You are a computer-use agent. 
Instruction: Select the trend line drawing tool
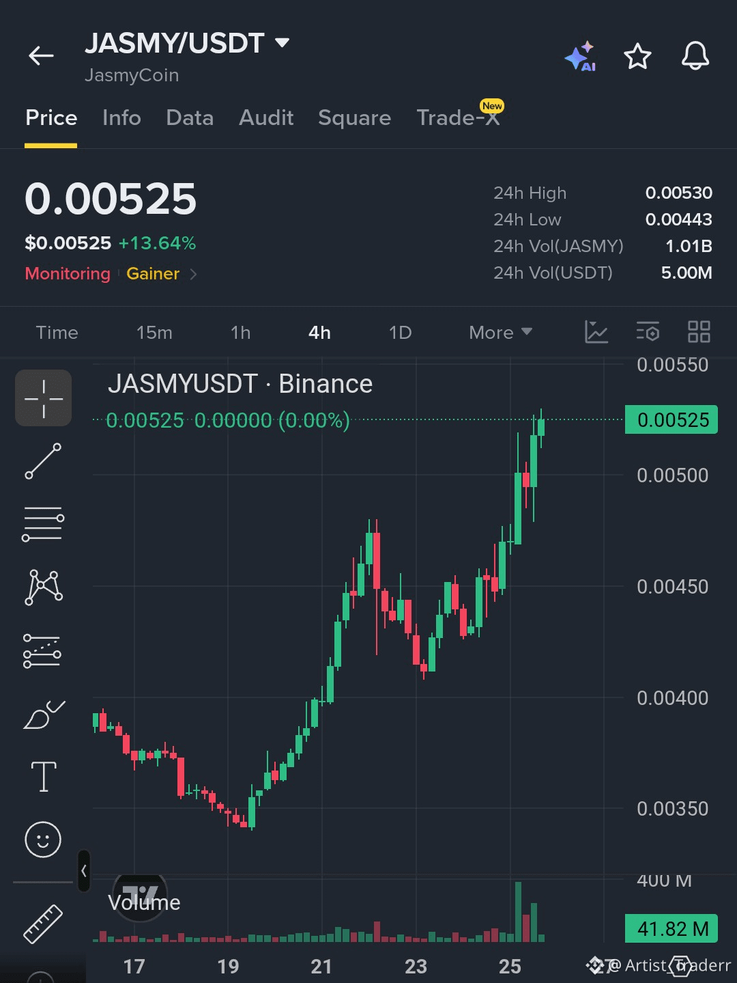coord(43,461)
